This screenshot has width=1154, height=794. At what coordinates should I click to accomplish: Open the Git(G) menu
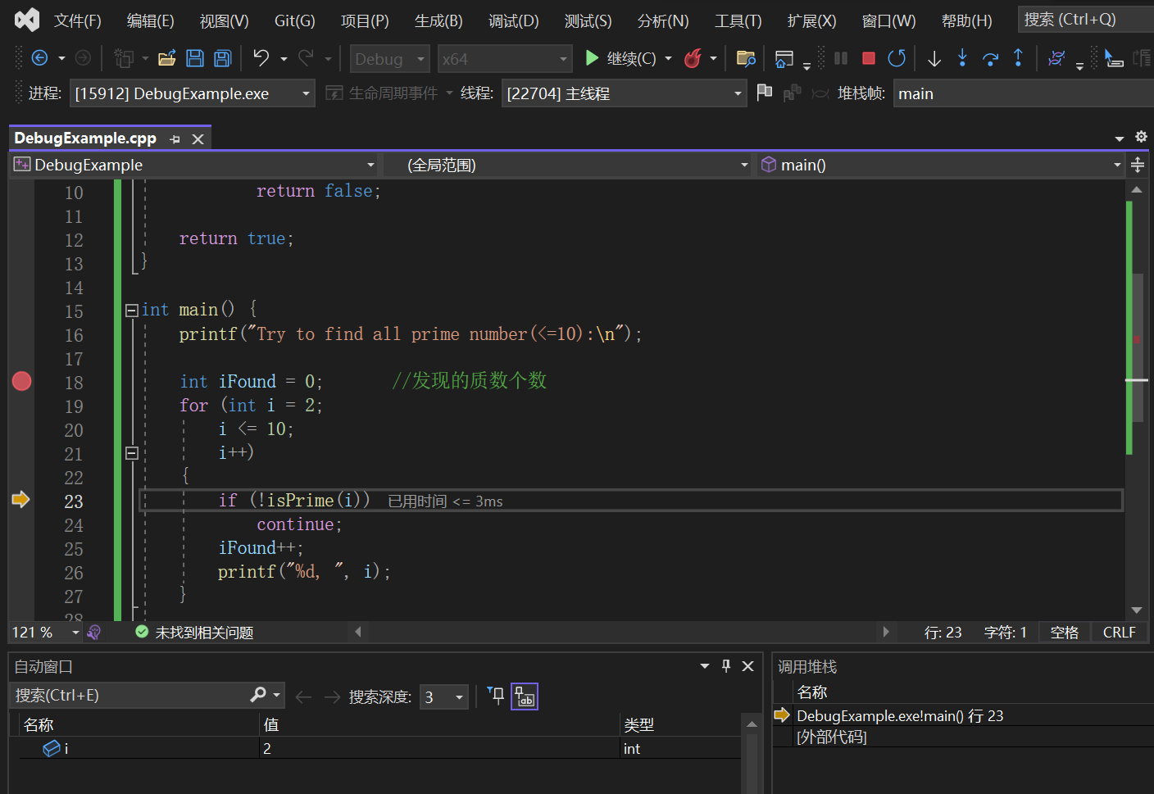295,20
